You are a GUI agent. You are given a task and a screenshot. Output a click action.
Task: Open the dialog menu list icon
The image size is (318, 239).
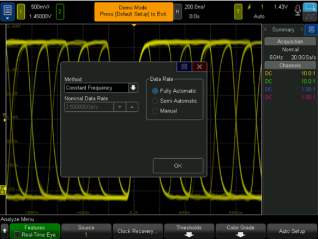coord(184,66)
